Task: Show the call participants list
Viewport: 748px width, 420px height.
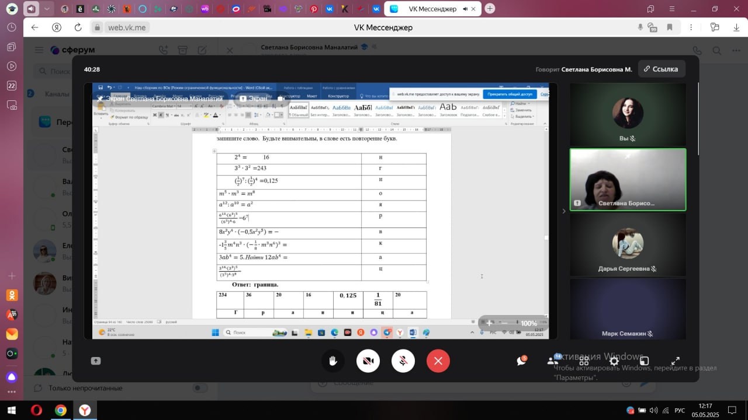Action: (553, 361)
